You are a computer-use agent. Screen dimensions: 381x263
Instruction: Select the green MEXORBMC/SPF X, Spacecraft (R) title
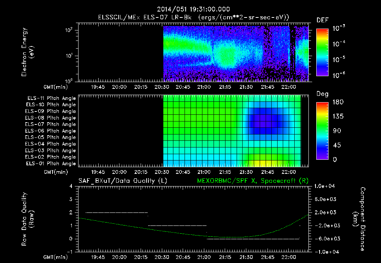point(253,181)
